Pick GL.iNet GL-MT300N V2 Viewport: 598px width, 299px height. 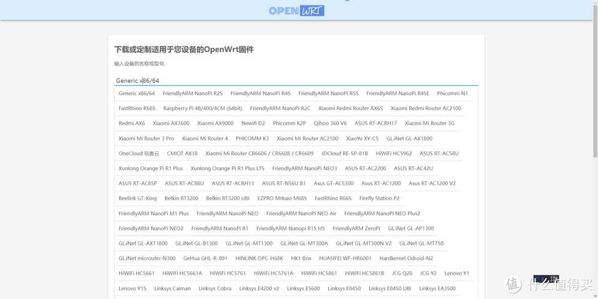coord(364,243)
